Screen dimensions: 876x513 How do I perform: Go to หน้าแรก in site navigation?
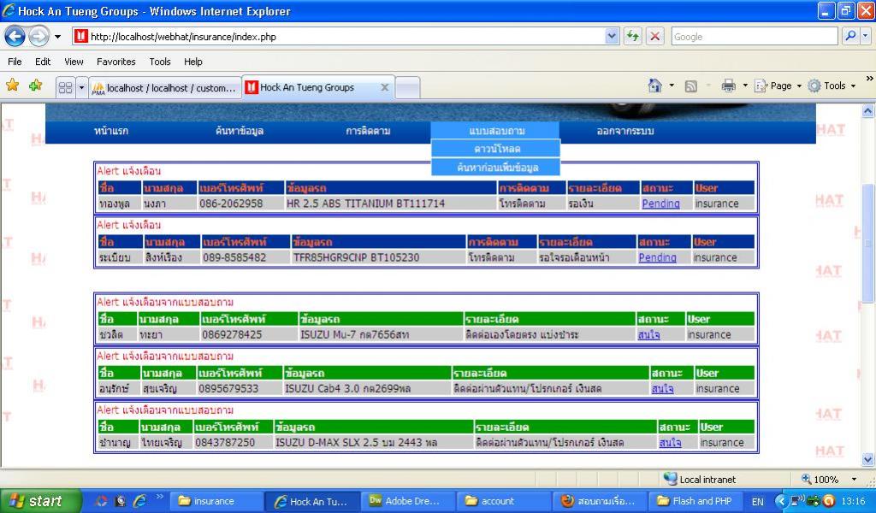(x=111, y=131)
